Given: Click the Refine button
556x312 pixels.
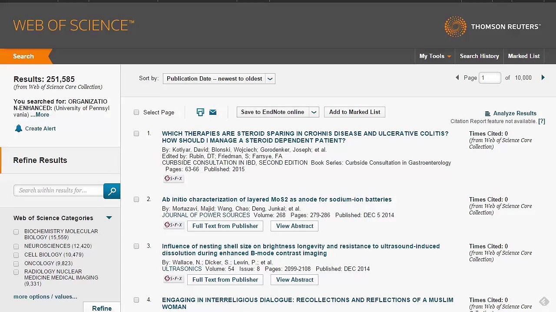Looking at the screenshot, I should pyautogui.click(x=102, y=307).
